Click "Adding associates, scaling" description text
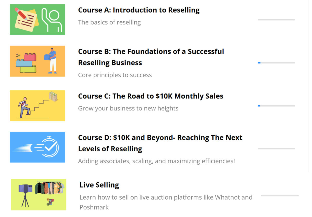 pyautogui.click(x=157, y=161)
